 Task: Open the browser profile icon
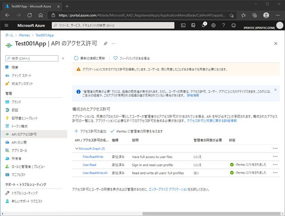tap(266, 15)
